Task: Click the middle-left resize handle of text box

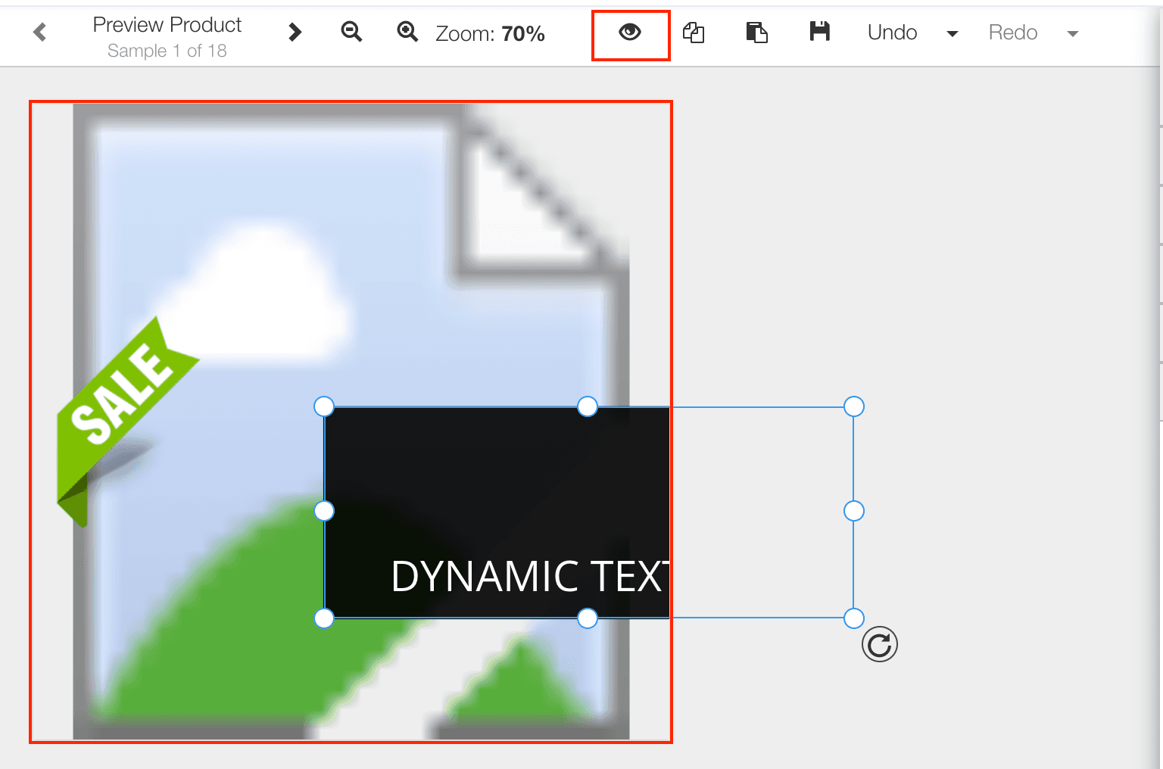Action: coord(324,512)
